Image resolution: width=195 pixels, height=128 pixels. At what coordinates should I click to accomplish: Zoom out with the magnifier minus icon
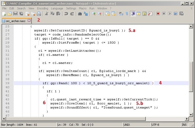click(100, 14)
